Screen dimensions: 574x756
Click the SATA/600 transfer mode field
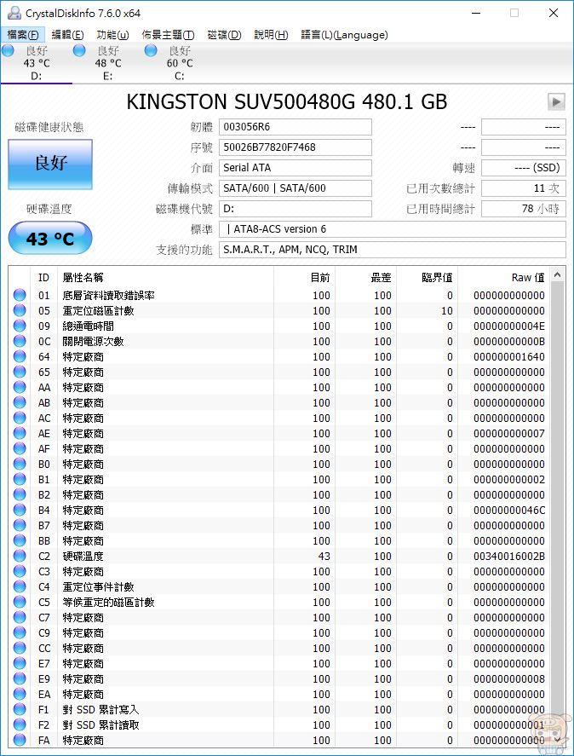296,188
